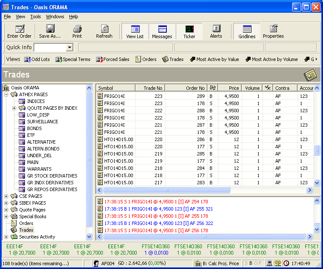323x269 pixels.
Task: Click the connection status icon before the clock
Action: click(278, 263)
